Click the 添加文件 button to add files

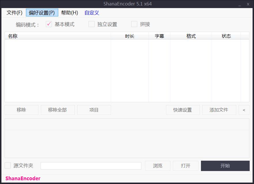click(x=219, y=110)
